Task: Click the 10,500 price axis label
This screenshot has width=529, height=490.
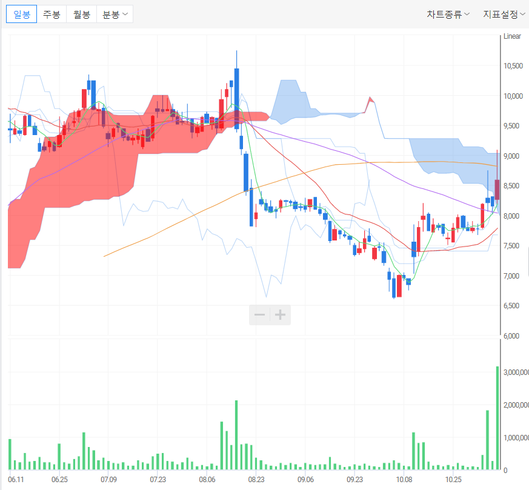Action: click(513, 66)
